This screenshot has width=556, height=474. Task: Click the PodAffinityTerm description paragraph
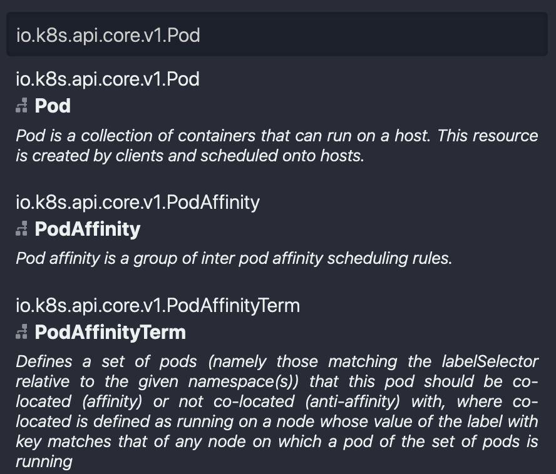[277, 411]
